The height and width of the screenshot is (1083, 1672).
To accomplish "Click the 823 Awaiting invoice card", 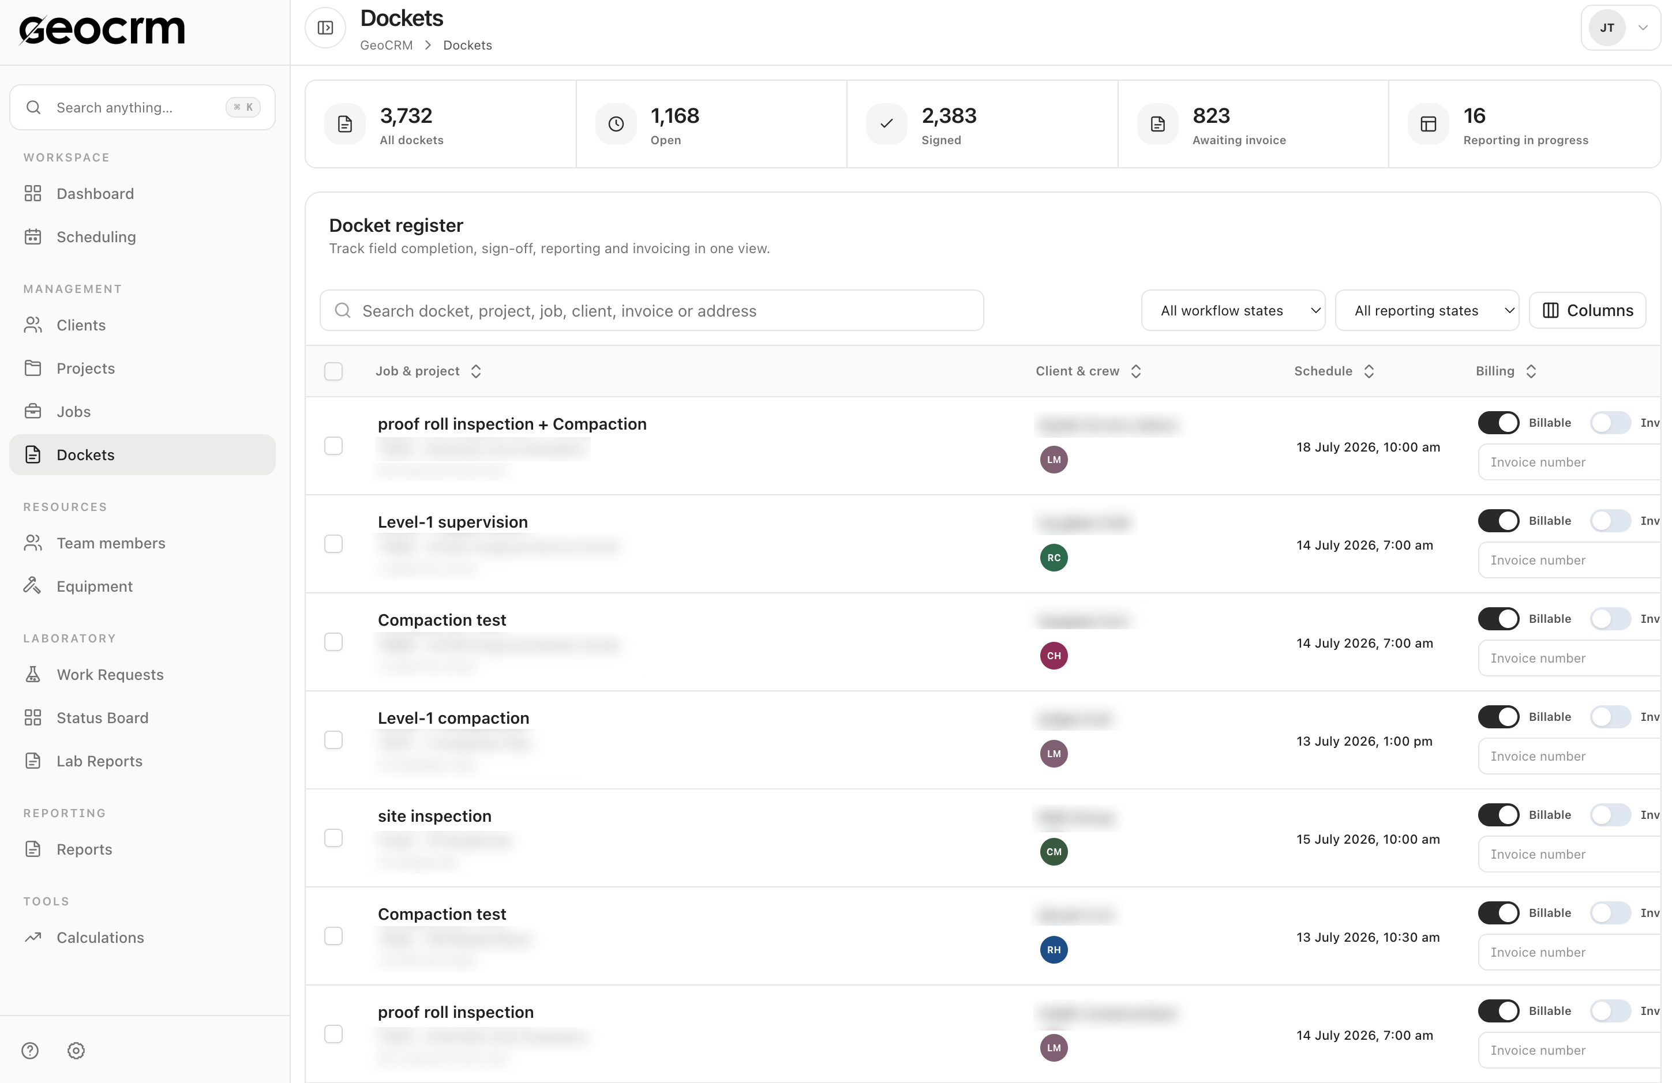I will coord(1253,125).
